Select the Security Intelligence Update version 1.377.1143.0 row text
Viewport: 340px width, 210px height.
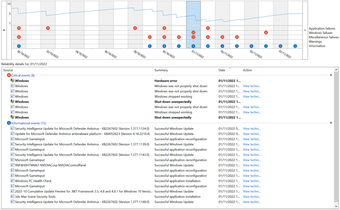82,155
